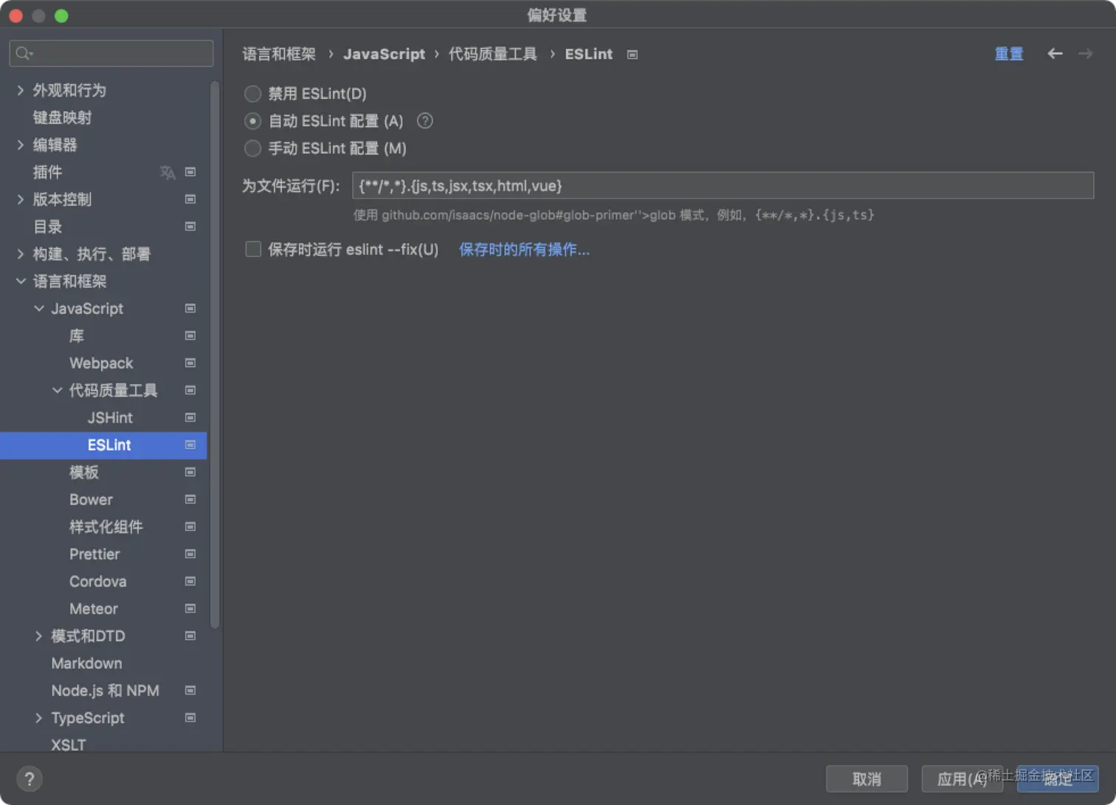The height and width of the screenshot is (805, 1116).
Task: Click JavaScript in the breadcrumb path
Action: pyautogui.click(x=384, y=54)
